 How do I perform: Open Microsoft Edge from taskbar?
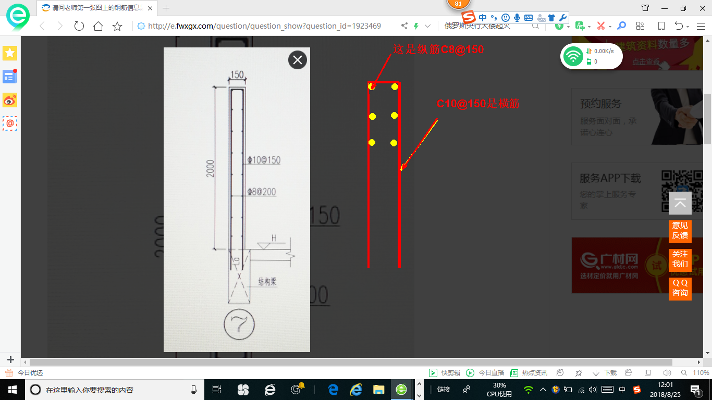tap(333, 390)
